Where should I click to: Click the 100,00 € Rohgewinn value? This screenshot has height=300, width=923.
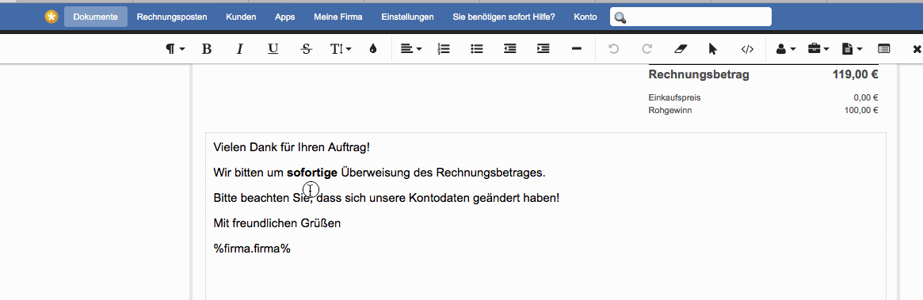click(861, 110)
